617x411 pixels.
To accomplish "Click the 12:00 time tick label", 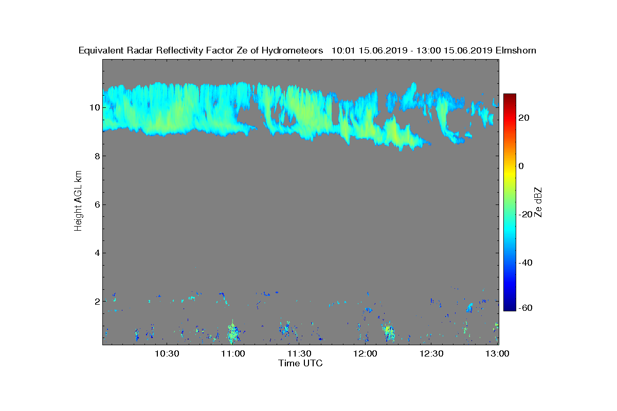I will [x=366, y=353].
